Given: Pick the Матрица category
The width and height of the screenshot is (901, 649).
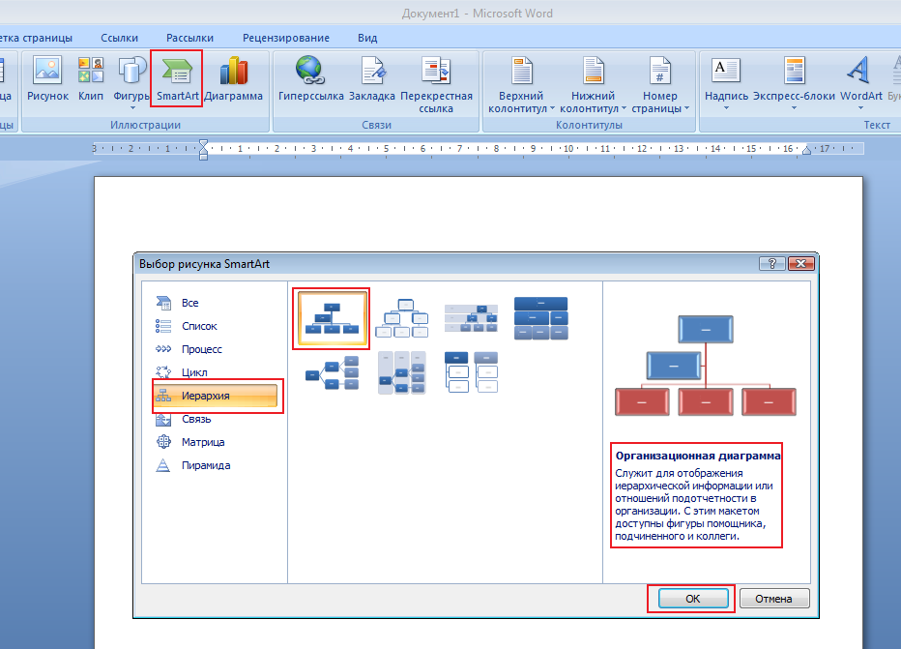Looking at the screenshot, I should tap(215, 442).
